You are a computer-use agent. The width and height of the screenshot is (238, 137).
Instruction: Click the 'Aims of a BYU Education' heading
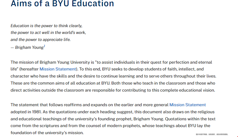[x=62, y=4]
